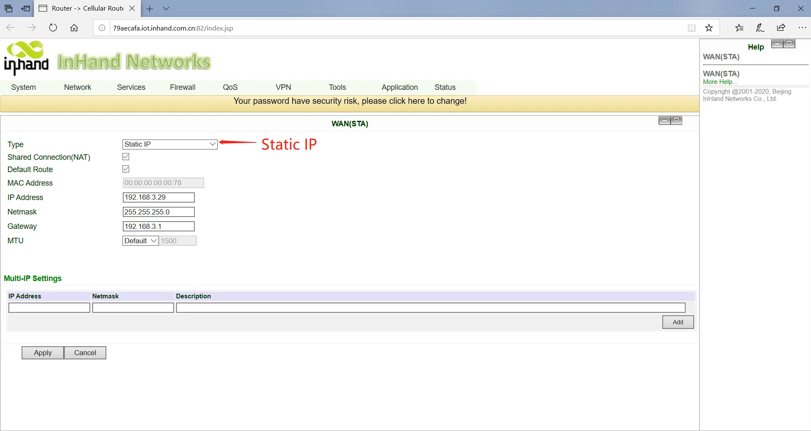Viewport: 811px width, 431px height.
Task: Go to browser home page
Action: click(x=74, y=28)
